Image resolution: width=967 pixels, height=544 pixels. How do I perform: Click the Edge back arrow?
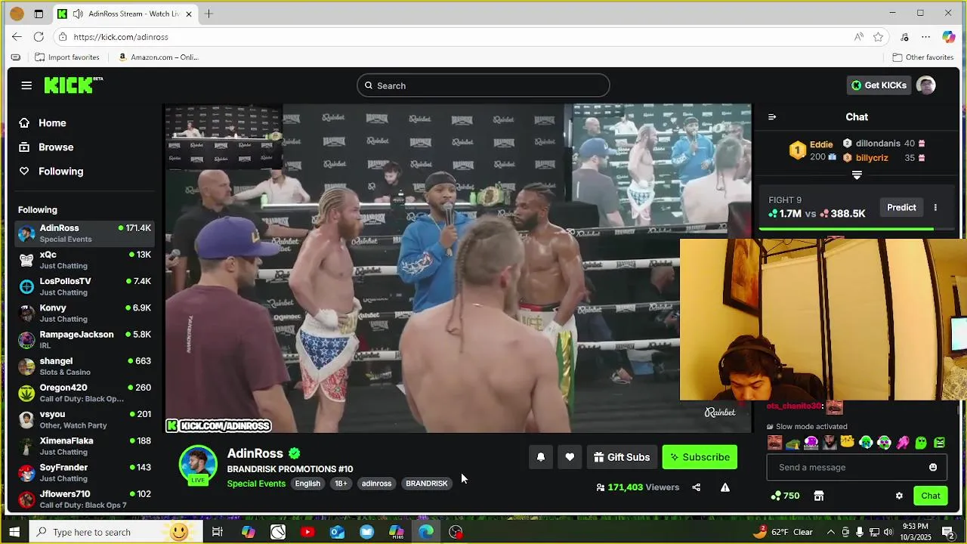point(17,36)
